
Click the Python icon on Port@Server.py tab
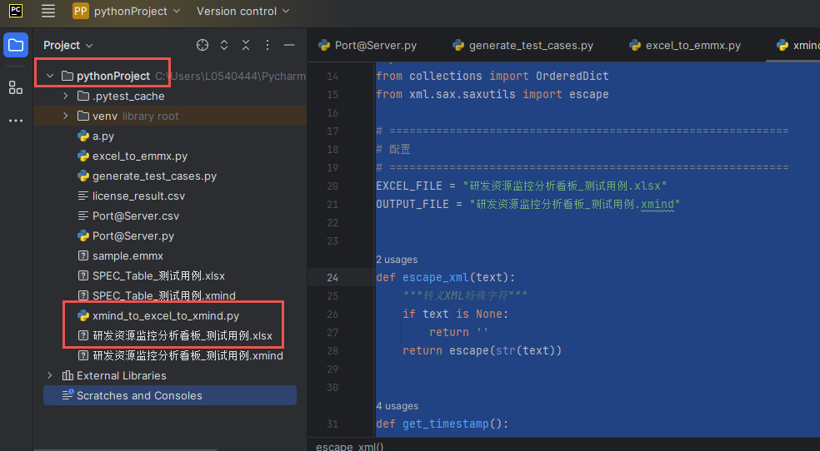click(x=324, y=46)
